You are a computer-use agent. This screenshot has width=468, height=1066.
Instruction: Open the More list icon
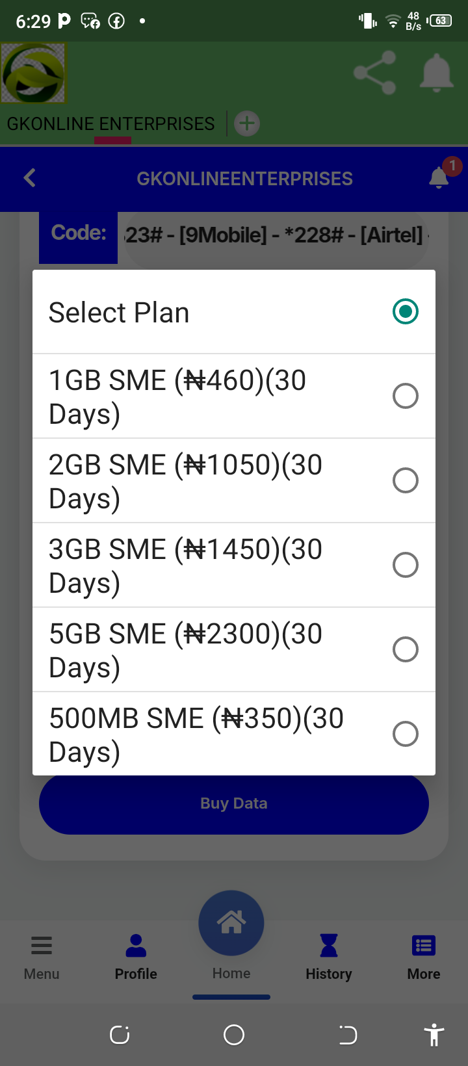pyautogui.click(x=424, y=946)
